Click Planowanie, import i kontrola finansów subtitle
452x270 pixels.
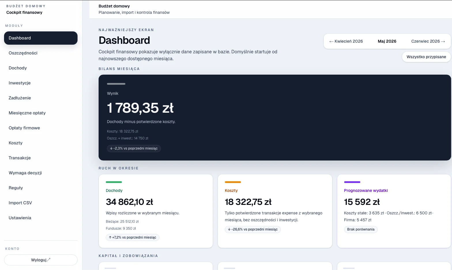(134, 12)
